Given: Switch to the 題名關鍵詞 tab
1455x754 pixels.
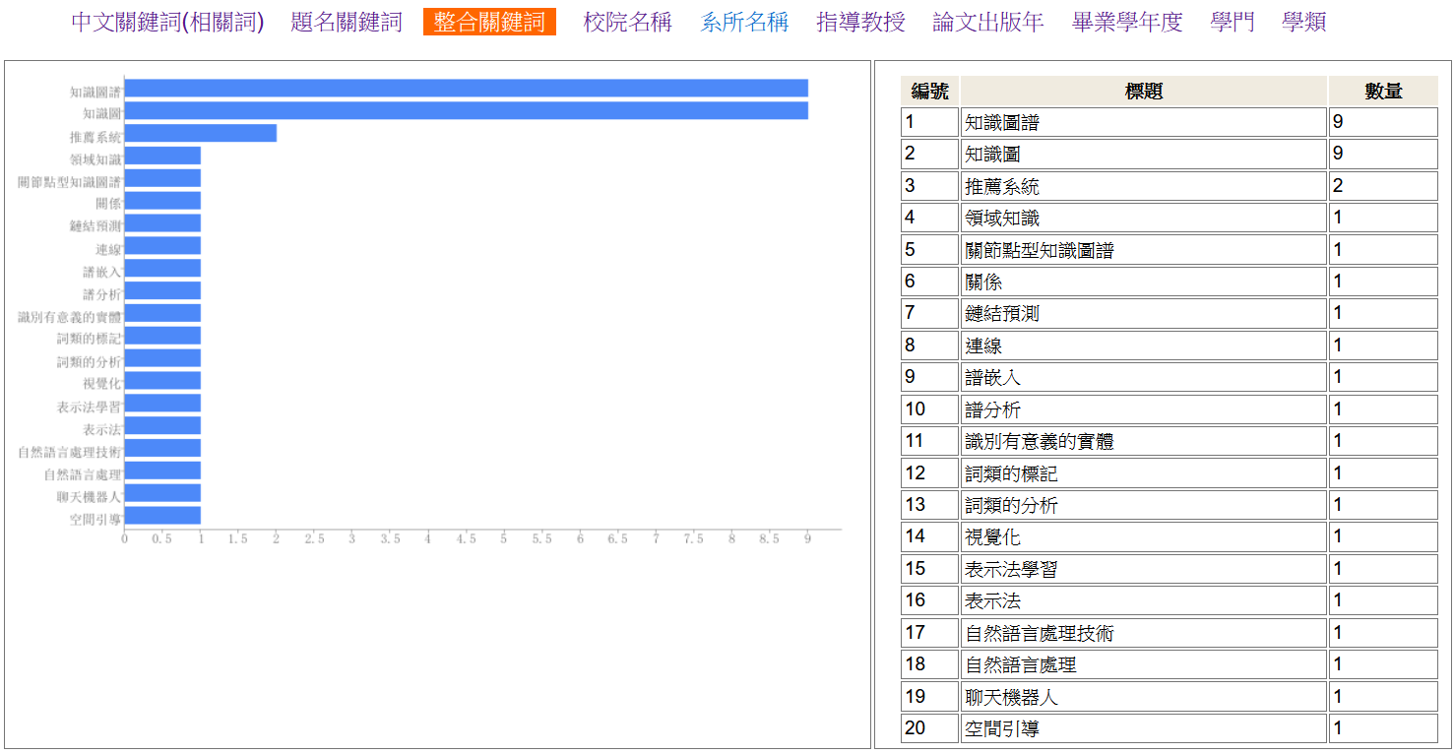Looking at the screenshot, I should click(x=347, y=22).
